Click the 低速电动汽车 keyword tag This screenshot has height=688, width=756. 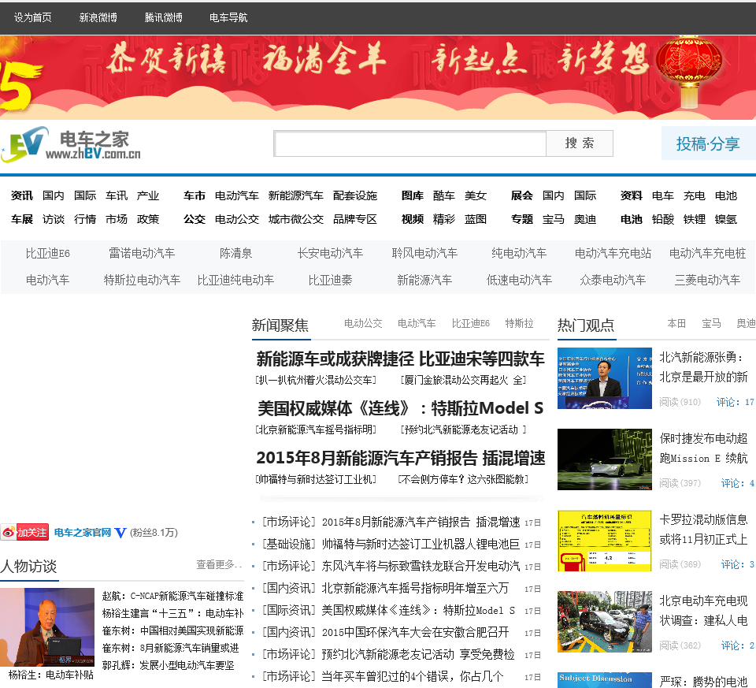[x=519, y=280]
